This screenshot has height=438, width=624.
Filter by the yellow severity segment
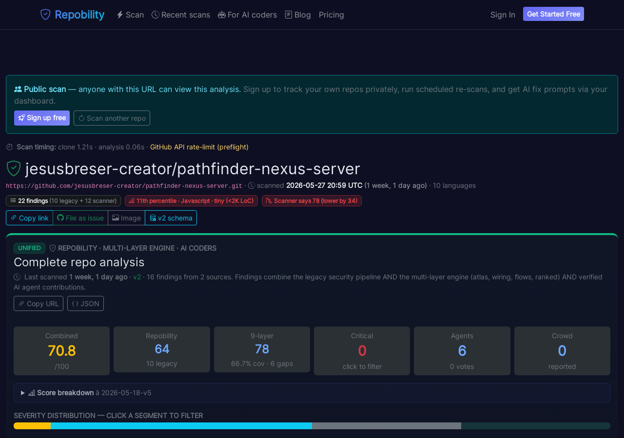32,426
